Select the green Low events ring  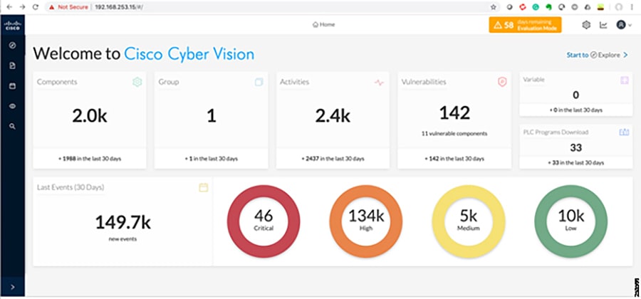tap(570, 221)
